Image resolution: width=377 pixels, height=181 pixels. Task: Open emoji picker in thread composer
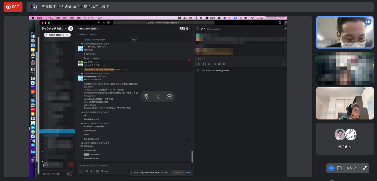click(215, 64)
